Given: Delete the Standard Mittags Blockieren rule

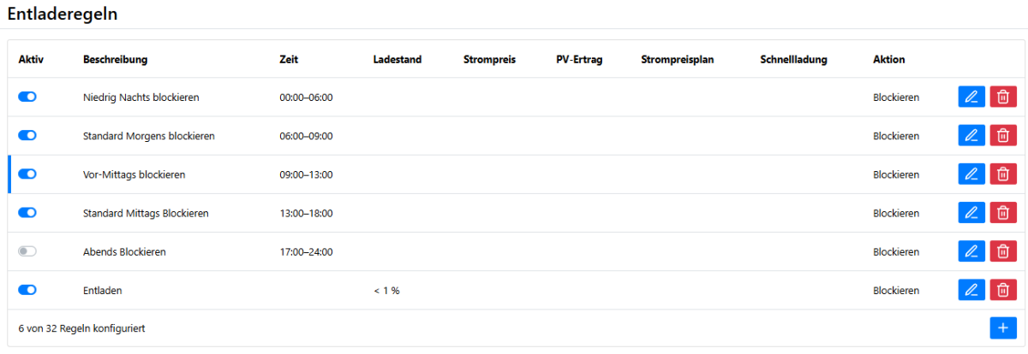Looking at the screenshot, I should (1003, 213).
